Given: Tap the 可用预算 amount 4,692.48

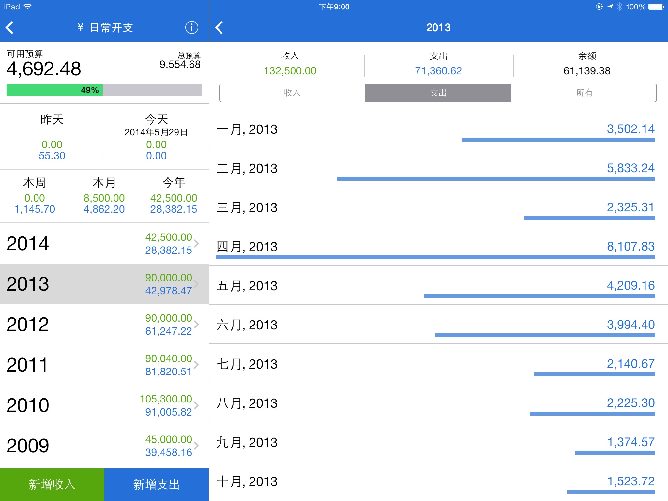Looking at the screenshot, I should 44,69.
